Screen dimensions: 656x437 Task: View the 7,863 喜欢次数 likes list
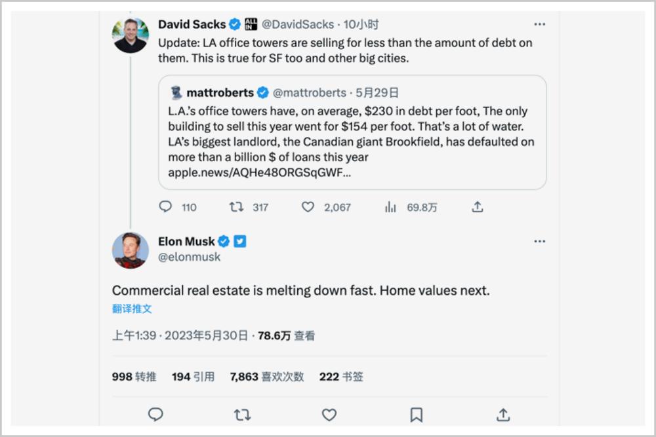click(266, 377)
